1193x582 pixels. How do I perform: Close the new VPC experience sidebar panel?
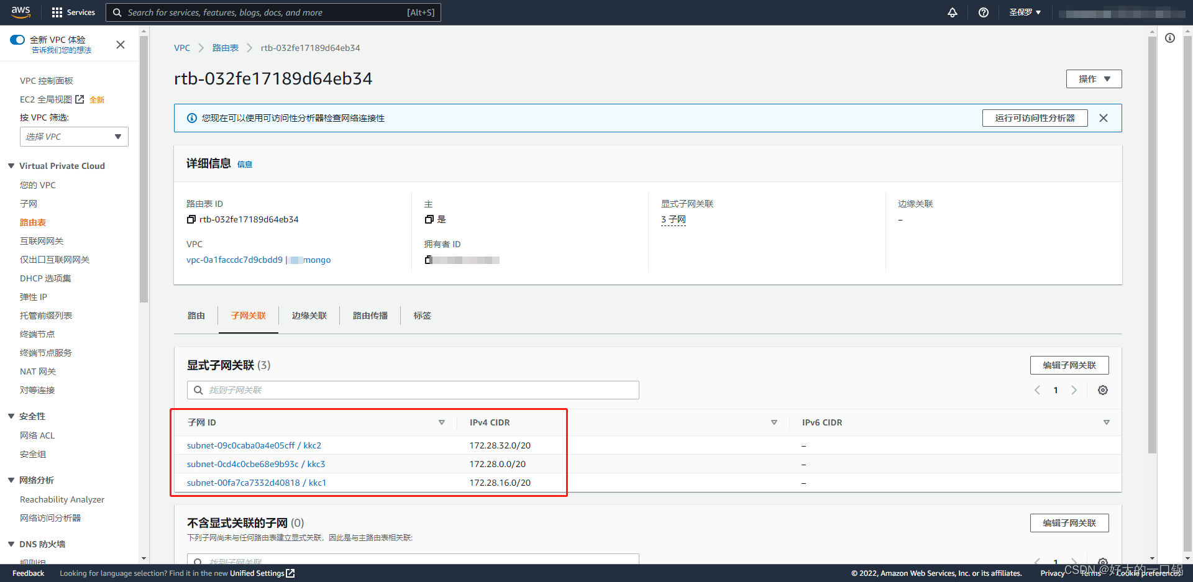pos(121,45)
